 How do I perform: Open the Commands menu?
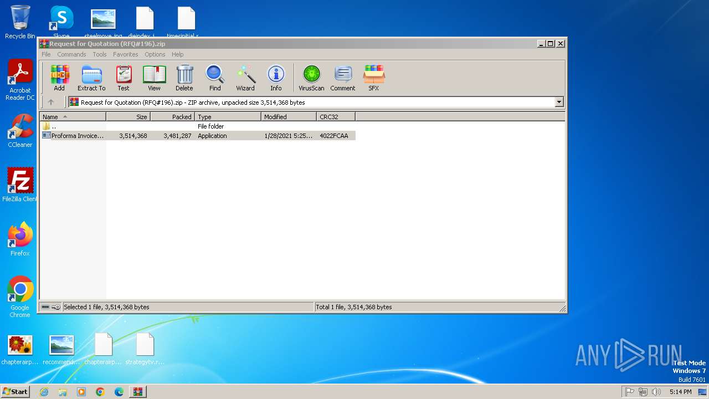pyautogui.click(x=71, y=54)
